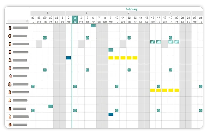Select the yellow absence block on Monday 16
207x134 pixels.
coord(153,90)
